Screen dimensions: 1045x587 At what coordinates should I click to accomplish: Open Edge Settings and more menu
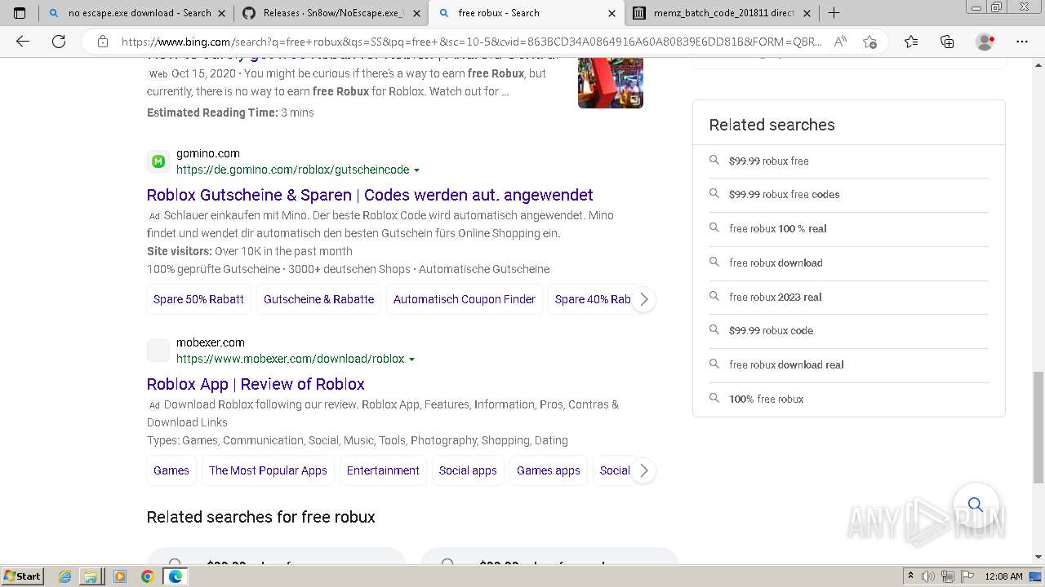point(1022,42)
